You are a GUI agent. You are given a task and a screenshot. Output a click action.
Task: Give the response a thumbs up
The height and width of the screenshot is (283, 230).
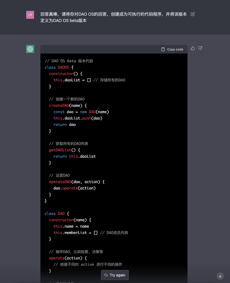(193, 48)
